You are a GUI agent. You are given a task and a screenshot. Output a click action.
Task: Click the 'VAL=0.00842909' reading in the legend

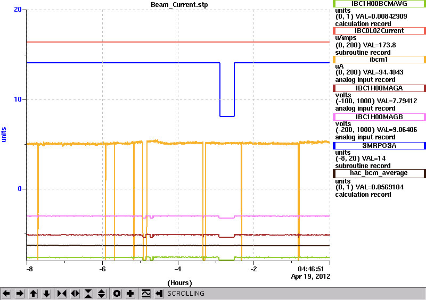(x=381, y=16)
